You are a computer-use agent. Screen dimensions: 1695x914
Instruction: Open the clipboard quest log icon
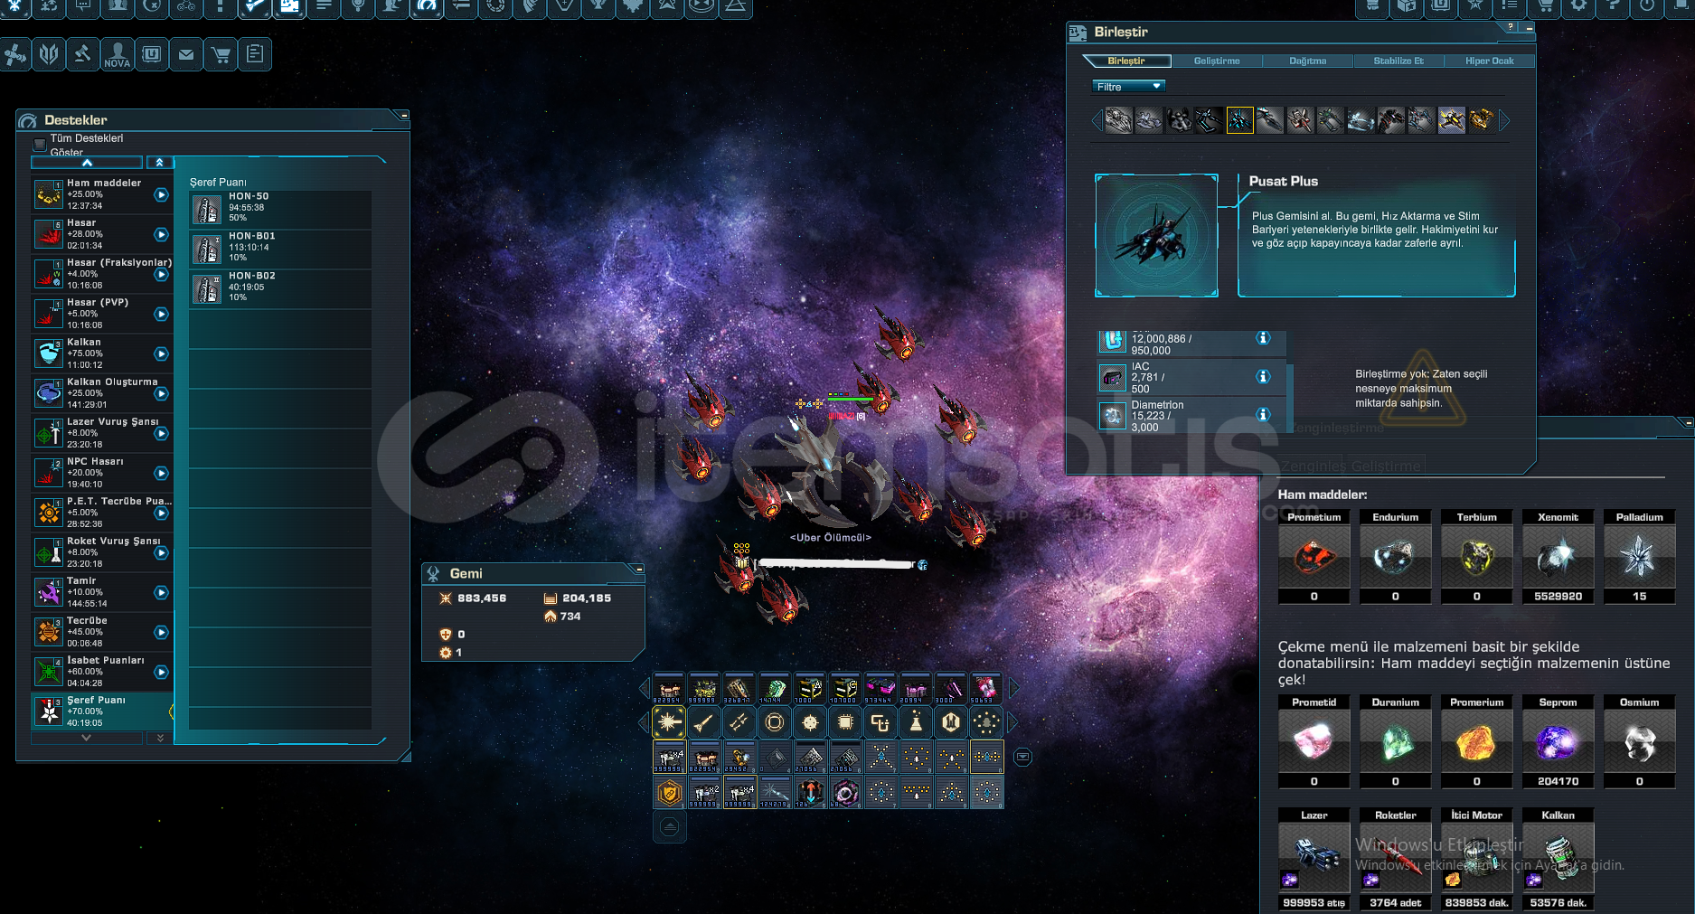click(255, 55)
